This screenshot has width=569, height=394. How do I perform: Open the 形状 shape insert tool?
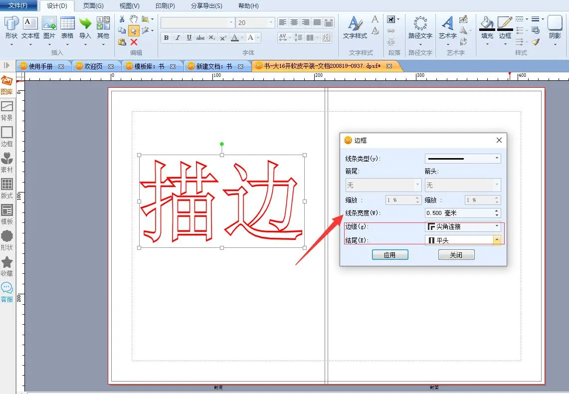11,27
